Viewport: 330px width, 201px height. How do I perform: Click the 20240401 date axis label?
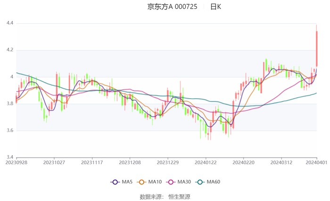pos(317,162)
